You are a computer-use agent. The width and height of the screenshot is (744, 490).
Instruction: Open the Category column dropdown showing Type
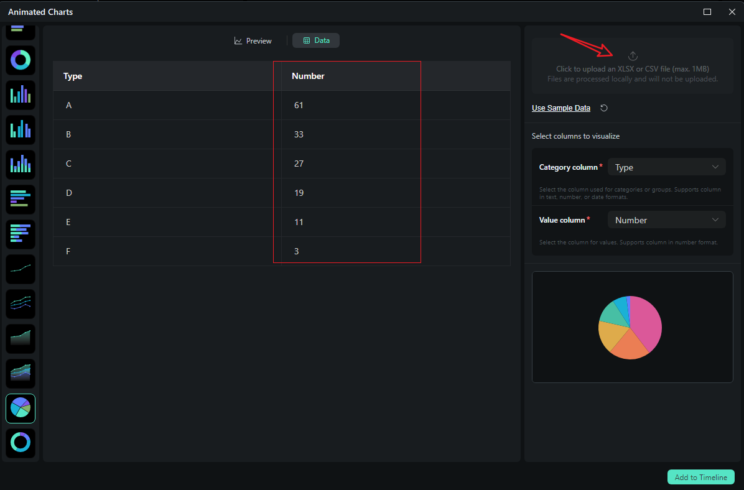(x=666, y=167)
